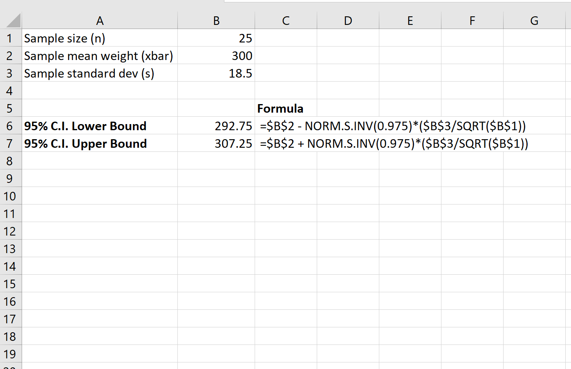The image size is (571, 369).
Task: Select row 12 header
Action: click(11, 231)
